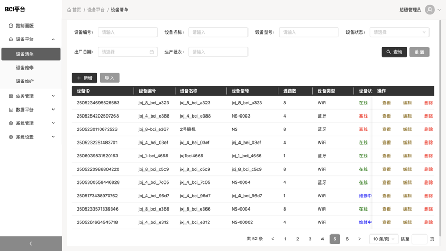Viewport: 446px width, 251px height.
Task: Click the 查询 search button
Action: coord(394,52)
